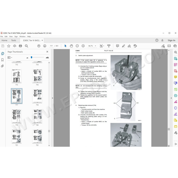Adjust the thumbnail size slider handle
Screen dimensions: 178x178
tap(32, 57)
